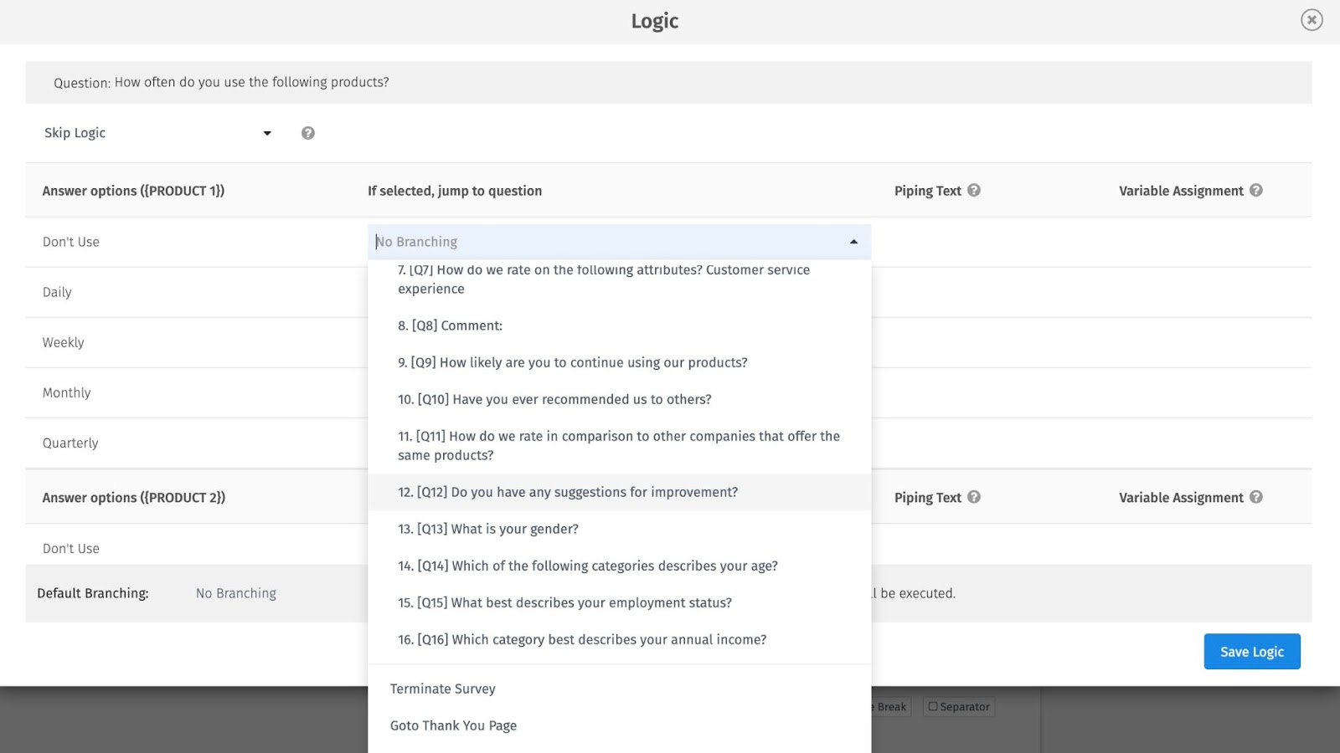Image resolution: width=1340 pixels, height=753 pixels.
Task: Click Variable Assignment help icon for Product 2
Action: 1256,497
